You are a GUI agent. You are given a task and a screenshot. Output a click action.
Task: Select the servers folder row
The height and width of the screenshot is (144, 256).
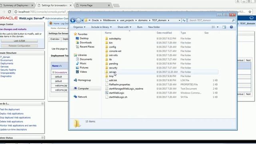click(161, 72)
